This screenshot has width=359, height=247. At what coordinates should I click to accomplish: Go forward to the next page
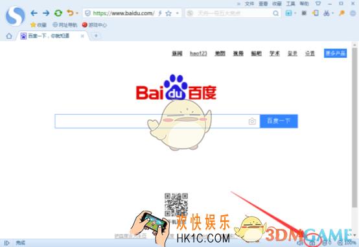pyautogui.click(x=46, y=13)
